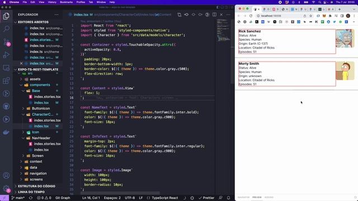Click the main* git branch indicator
The height and width of the screenshot is (201, 358).
(18, 198)
